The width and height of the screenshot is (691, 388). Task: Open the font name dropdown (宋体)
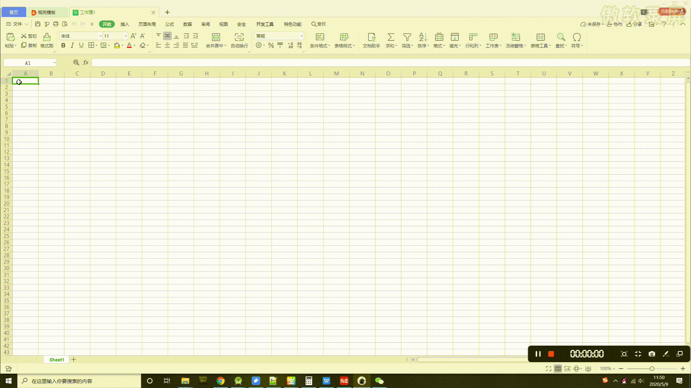pos(100,36)
